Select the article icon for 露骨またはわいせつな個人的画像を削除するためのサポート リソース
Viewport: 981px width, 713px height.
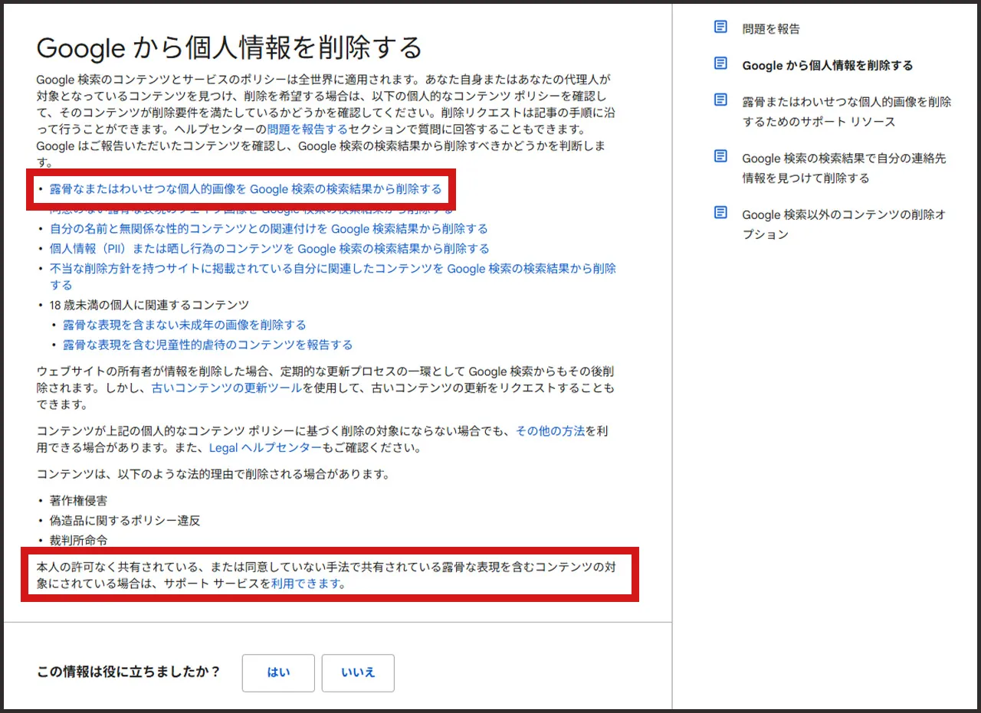coord(720,100)
